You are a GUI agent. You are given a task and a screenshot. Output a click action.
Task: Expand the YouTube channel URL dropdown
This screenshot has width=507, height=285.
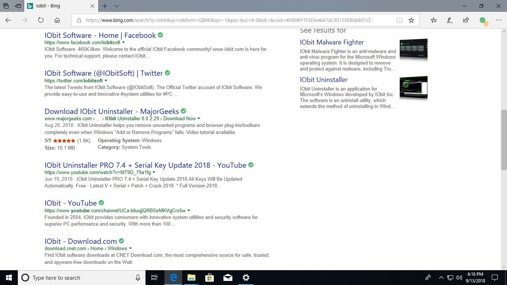pos(189,211)
